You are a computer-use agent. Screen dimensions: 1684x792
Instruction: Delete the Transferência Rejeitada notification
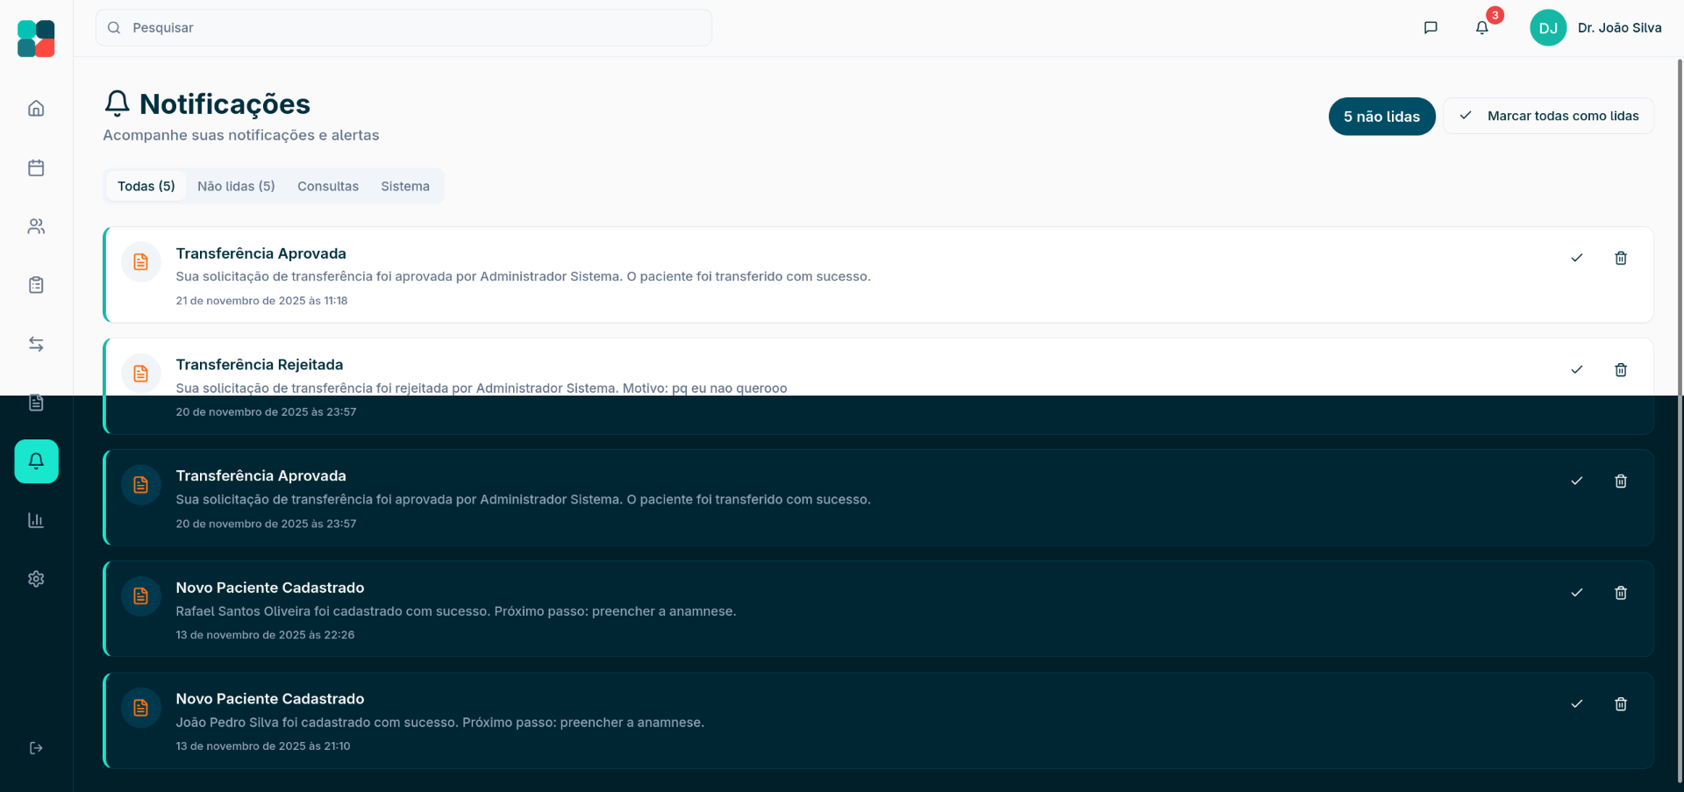point(1621,370)
